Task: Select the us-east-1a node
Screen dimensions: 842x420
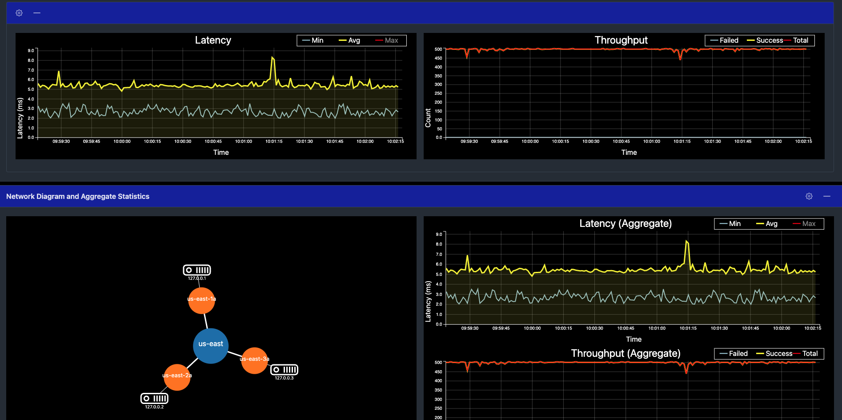Action: coord(201,299)
